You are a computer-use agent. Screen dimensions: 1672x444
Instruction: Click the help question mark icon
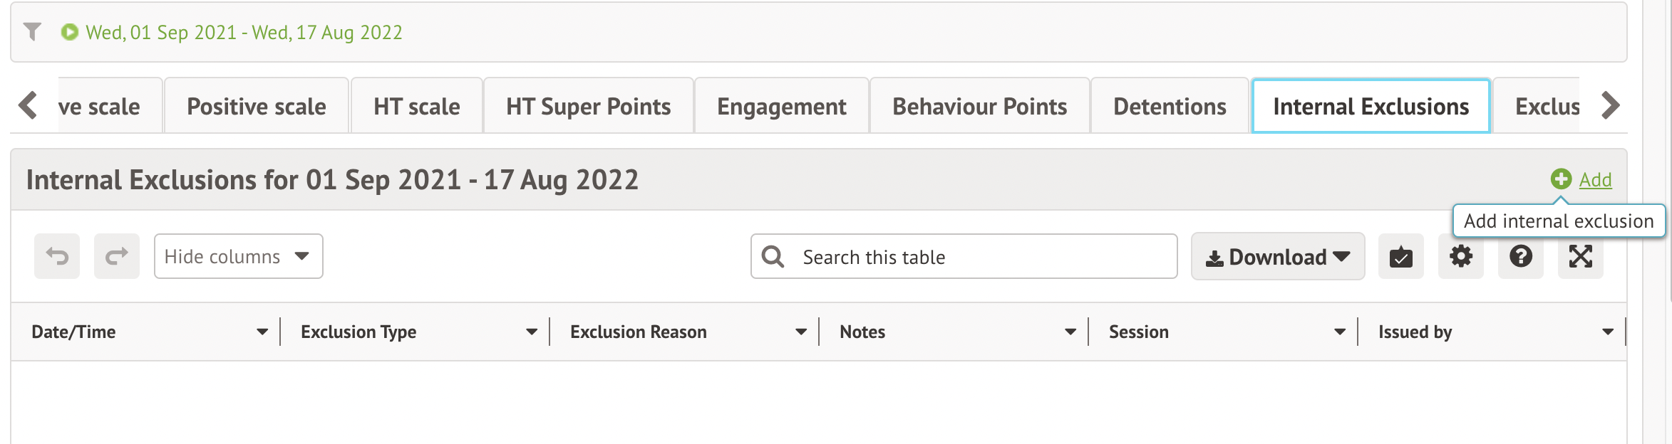(1520, 256)
